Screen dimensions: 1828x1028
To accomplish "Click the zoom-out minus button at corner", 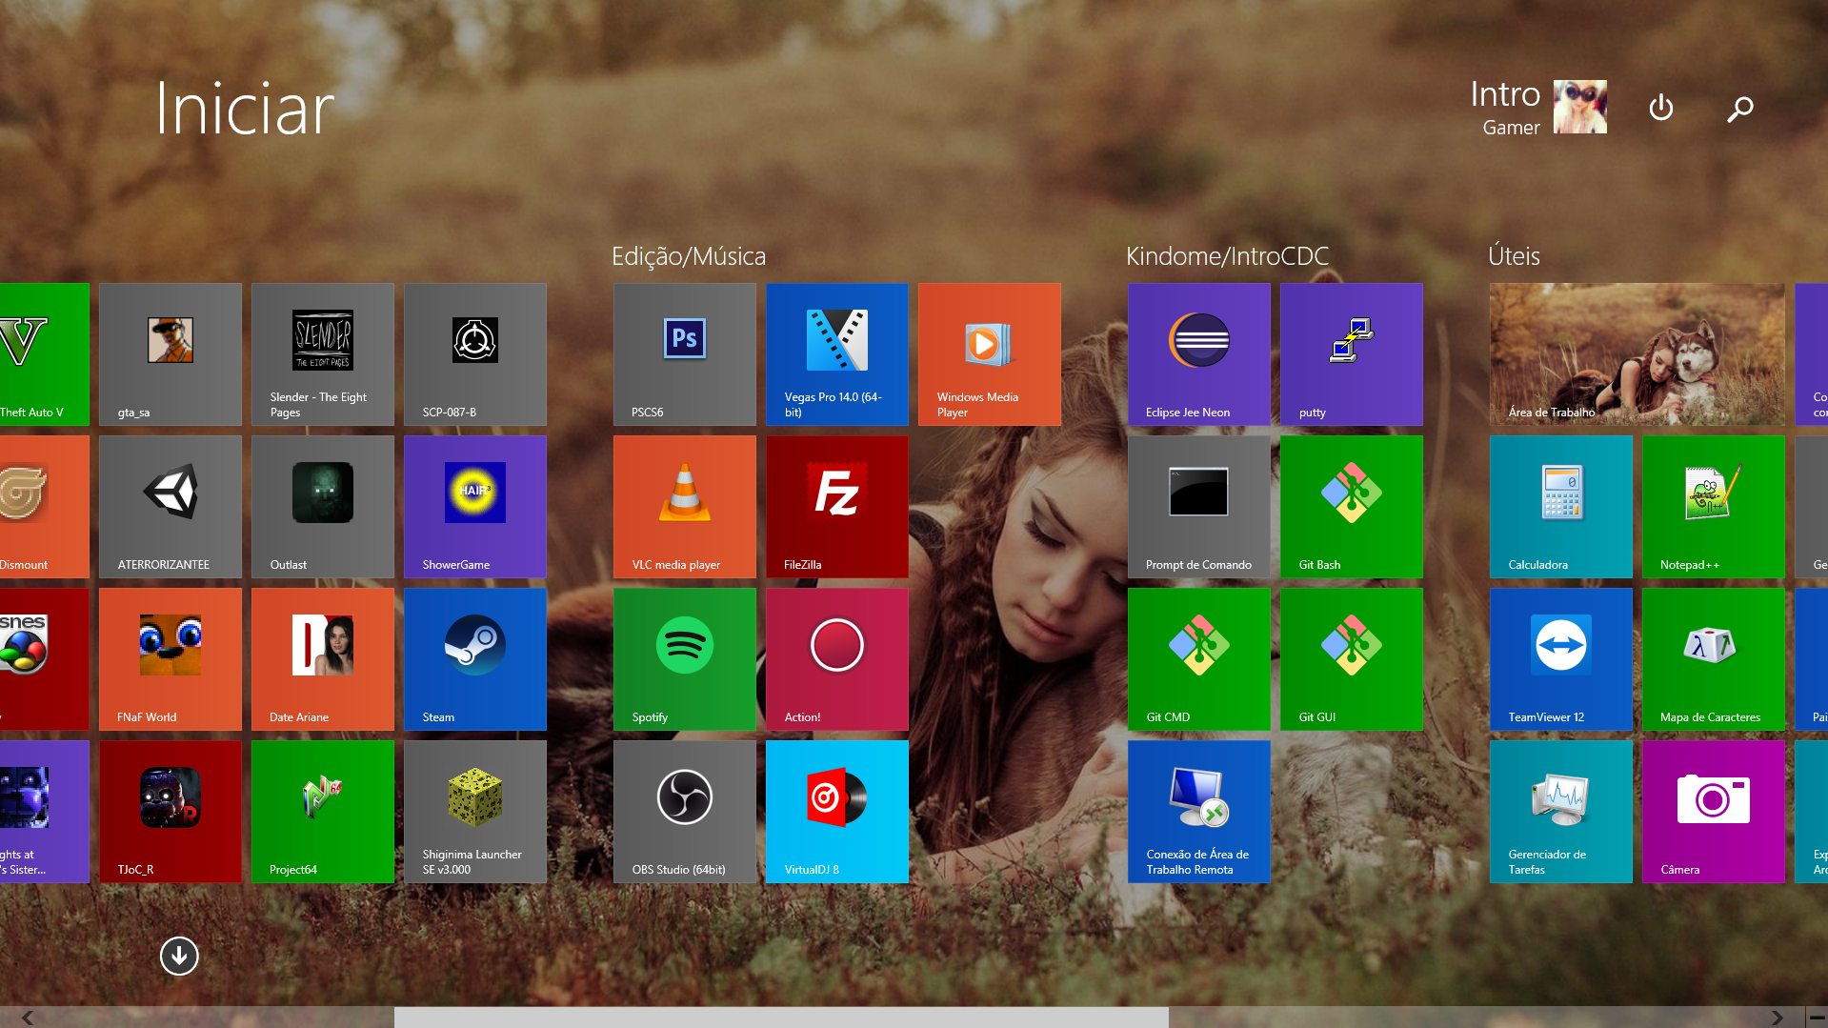I will tap(1817, 1018).
